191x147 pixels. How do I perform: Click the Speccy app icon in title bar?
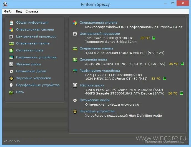click(x=5, y=4)
